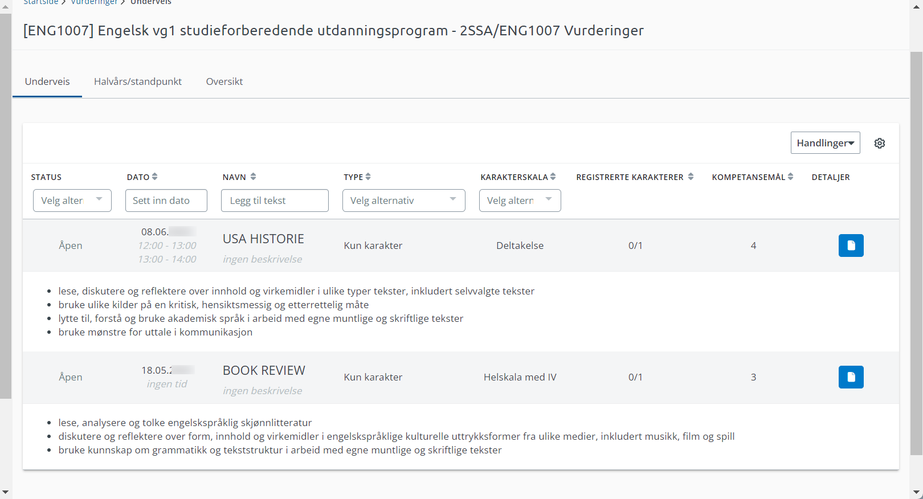Click Åpen status in USA HISTORIE row
Viewport: 923px width, 499px height.
pyautogui.click(x=71, y=246)
